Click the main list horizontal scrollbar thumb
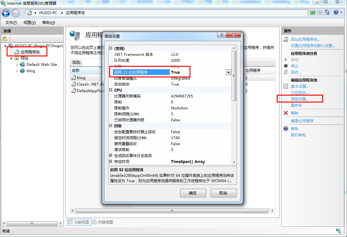 [x=172, y=211]
